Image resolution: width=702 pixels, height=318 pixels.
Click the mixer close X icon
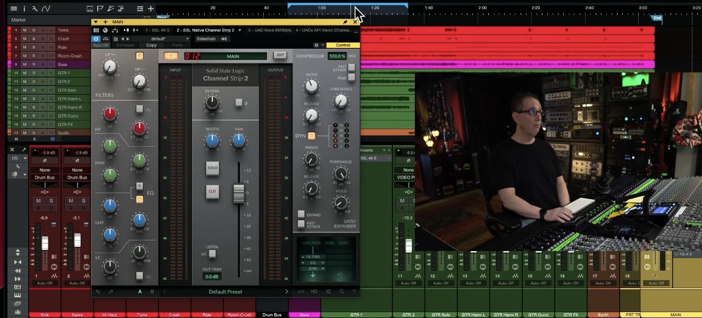(x=13, y=149)
